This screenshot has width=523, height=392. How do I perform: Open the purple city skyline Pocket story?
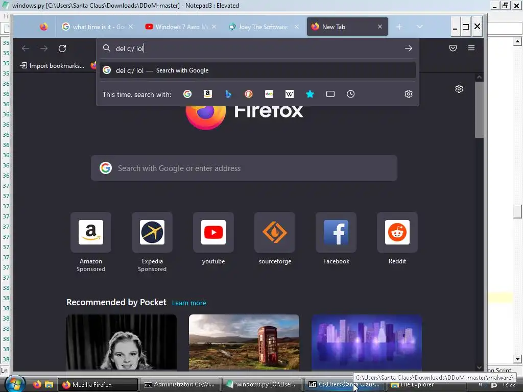(367, 342)
